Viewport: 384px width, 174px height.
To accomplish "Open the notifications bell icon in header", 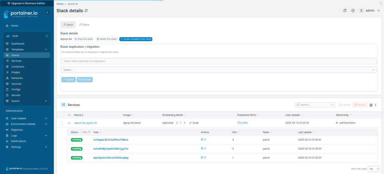I will (x=345, y=11).
